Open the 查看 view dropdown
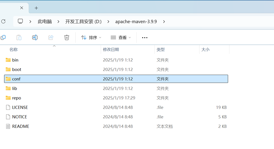The height and width of the screenshot is (149, 274). (x=121, y=37)
